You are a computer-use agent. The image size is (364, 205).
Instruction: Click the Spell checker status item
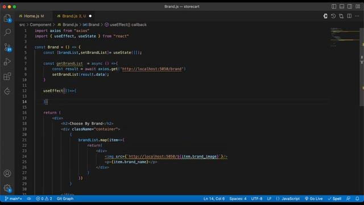coord(334,199)
